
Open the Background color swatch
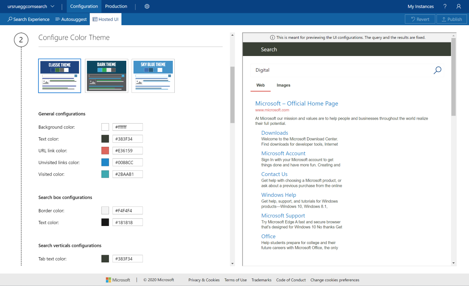point(105,127)
